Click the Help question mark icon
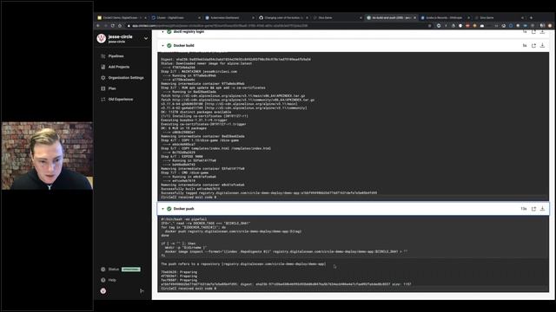 pos(103,280)
